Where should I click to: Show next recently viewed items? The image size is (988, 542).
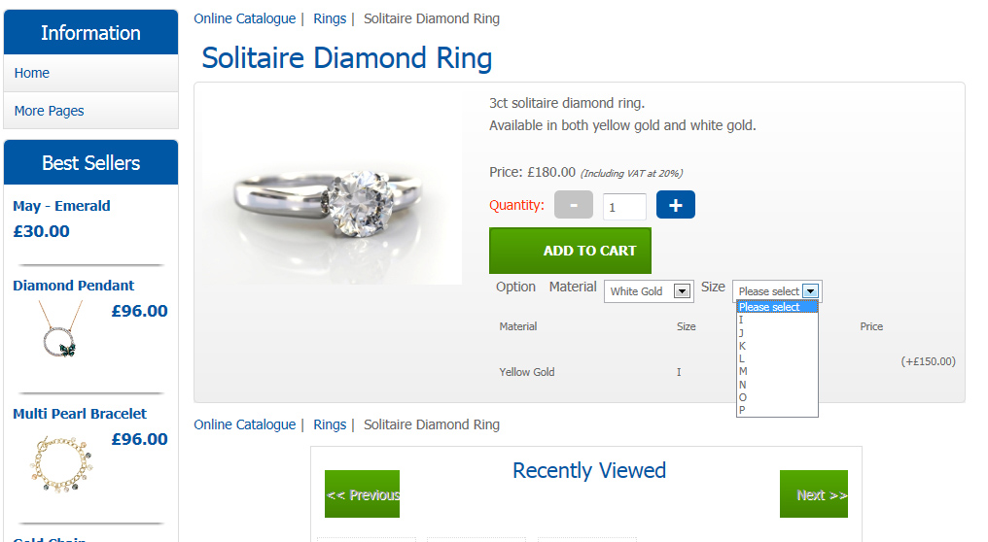(x=814, y=494)
